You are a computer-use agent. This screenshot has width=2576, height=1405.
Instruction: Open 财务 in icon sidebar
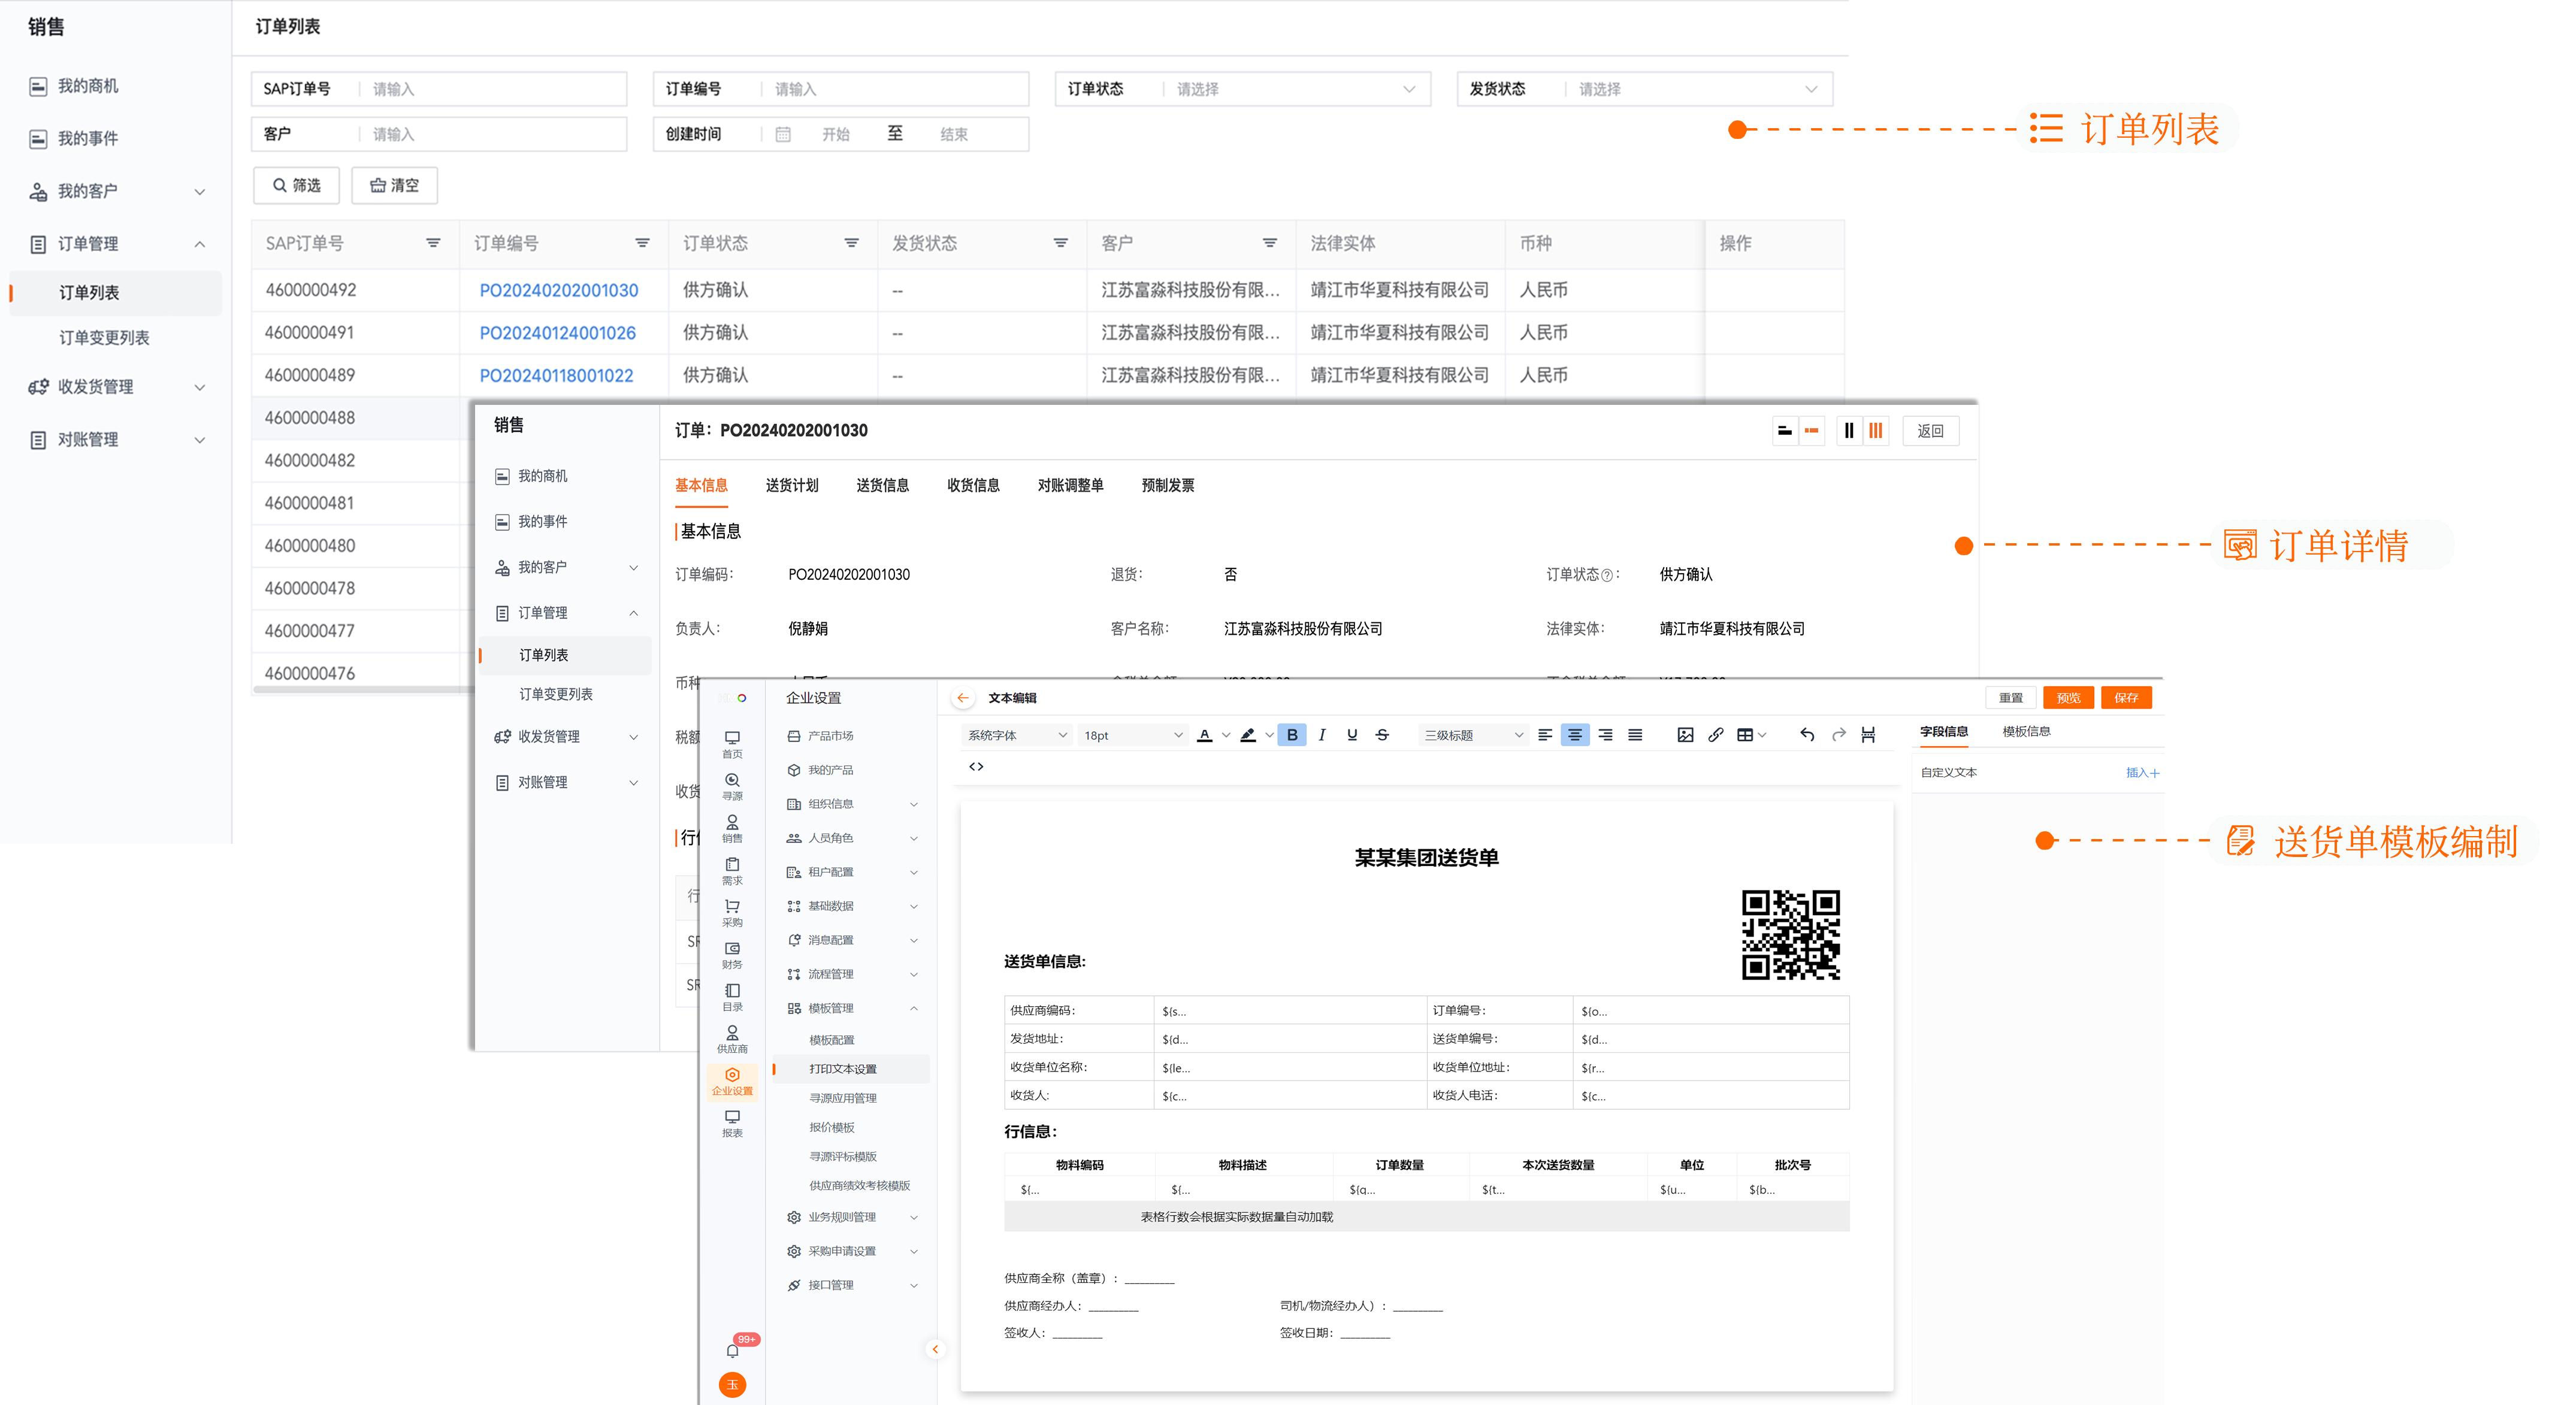coord(732,954)
